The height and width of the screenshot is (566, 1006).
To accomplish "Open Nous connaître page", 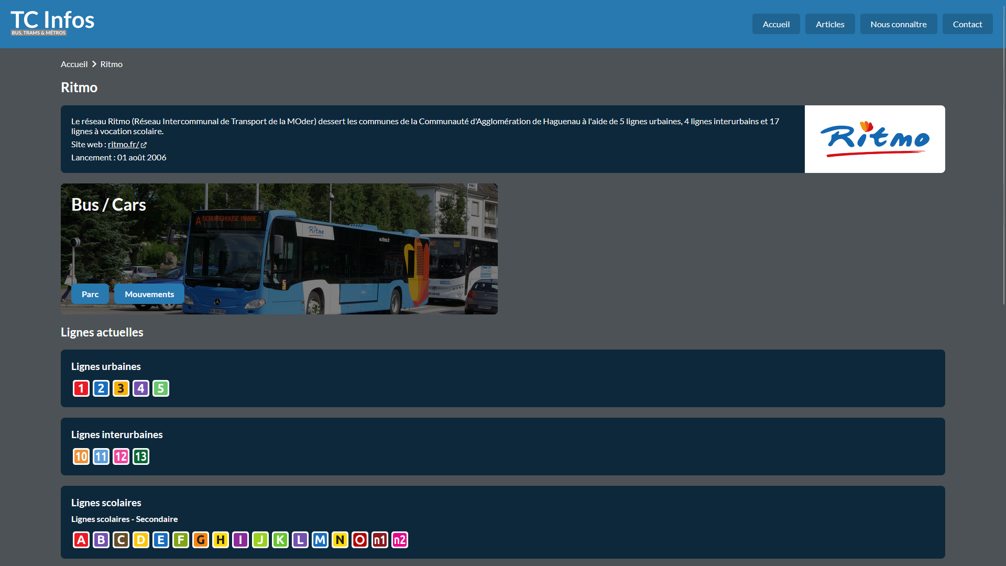I will 899,24.
